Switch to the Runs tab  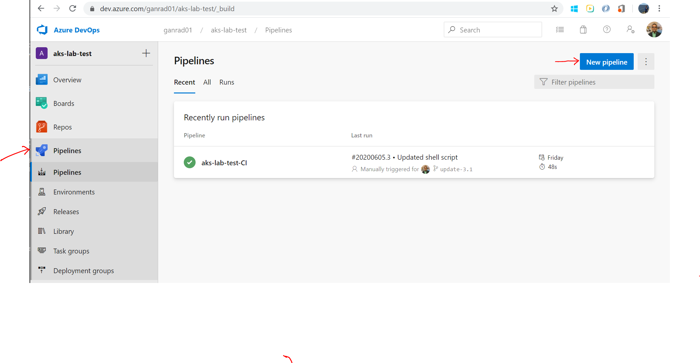pyautogui.click(x=227, y=82)
